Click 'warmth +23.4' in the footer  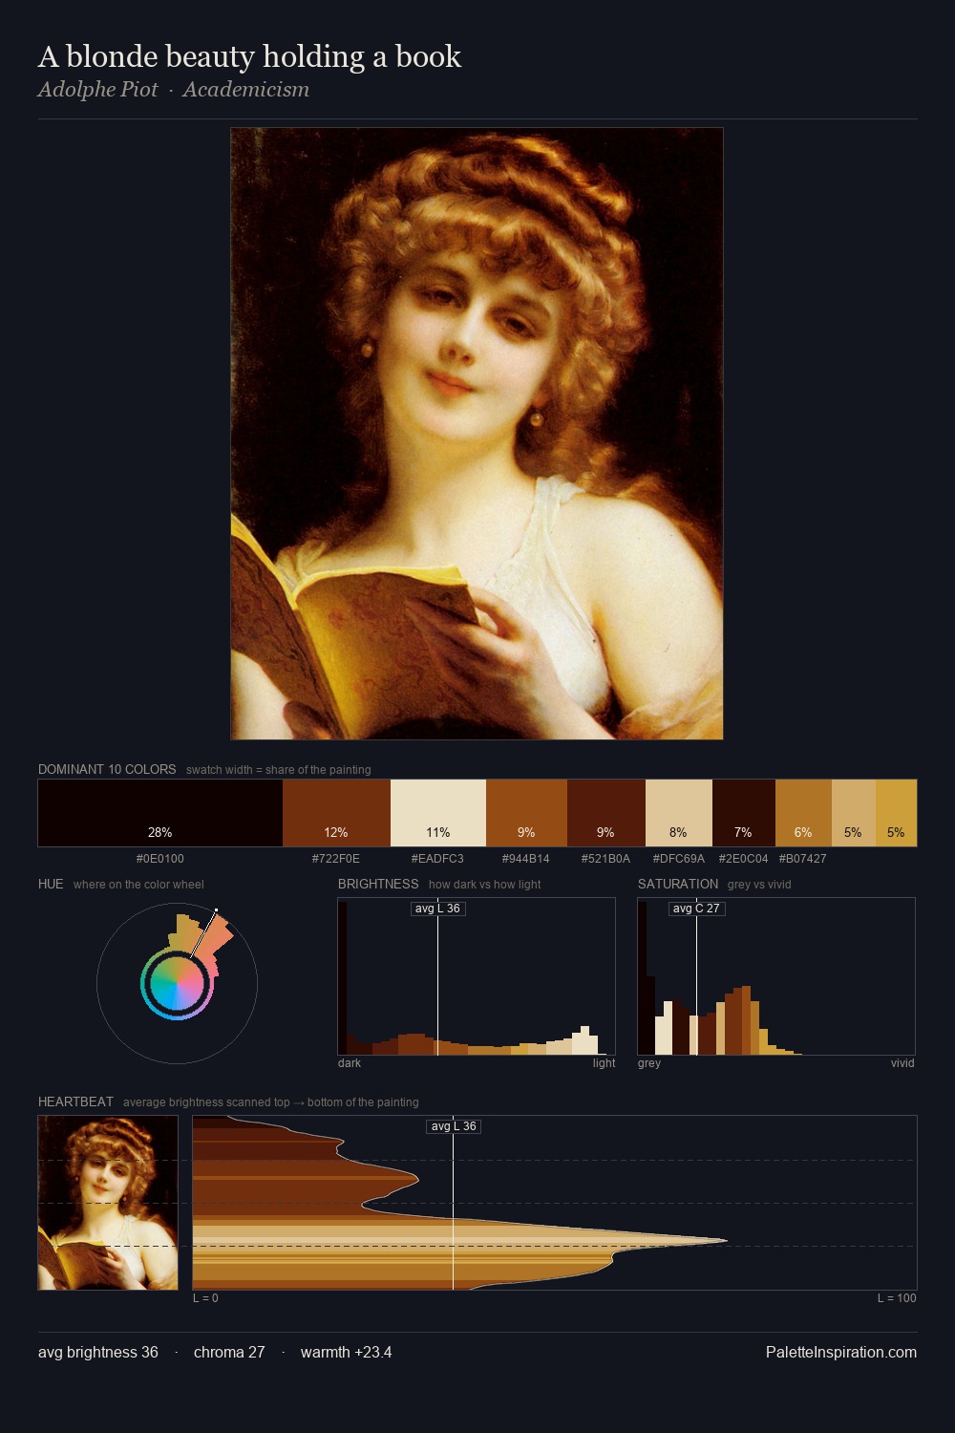coord(347,1352)
